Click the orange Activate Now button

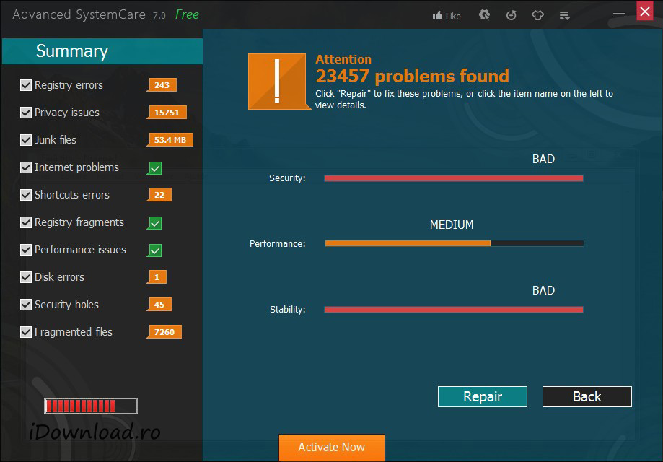pos(332,447)
